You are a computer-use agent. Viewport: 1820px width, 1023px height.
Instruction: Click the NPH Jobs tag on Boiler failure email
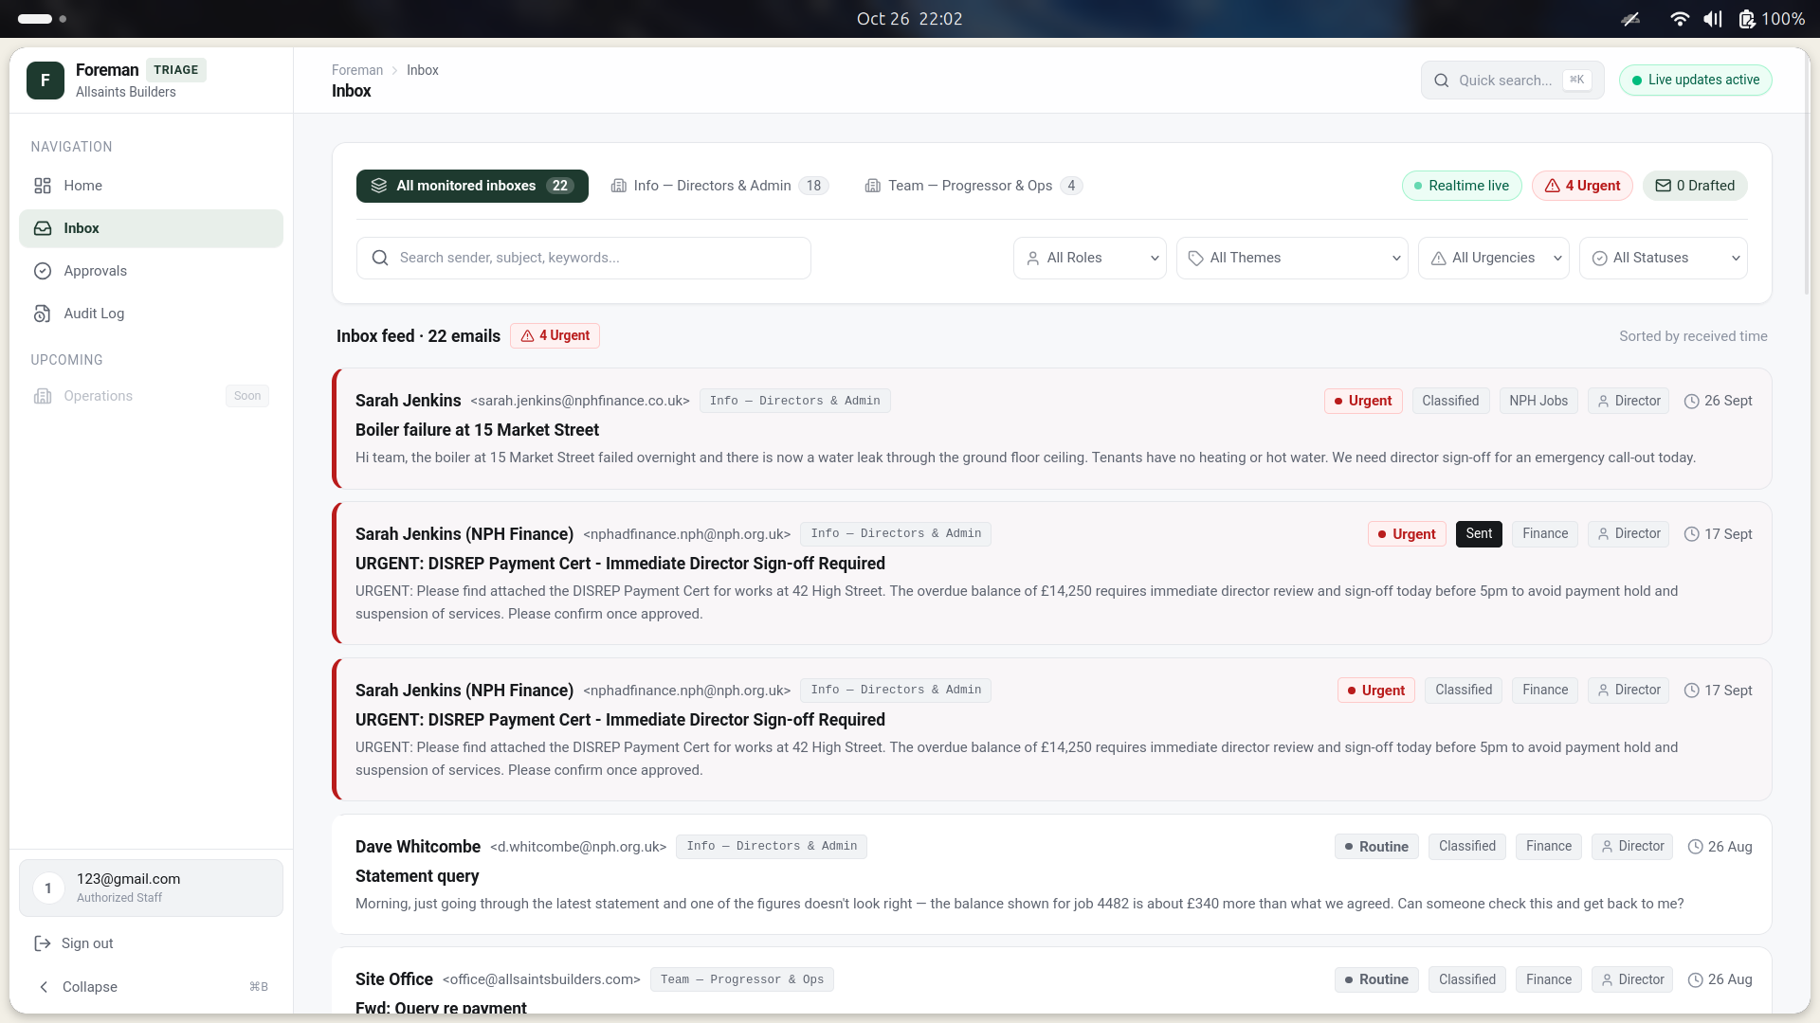1538,401
